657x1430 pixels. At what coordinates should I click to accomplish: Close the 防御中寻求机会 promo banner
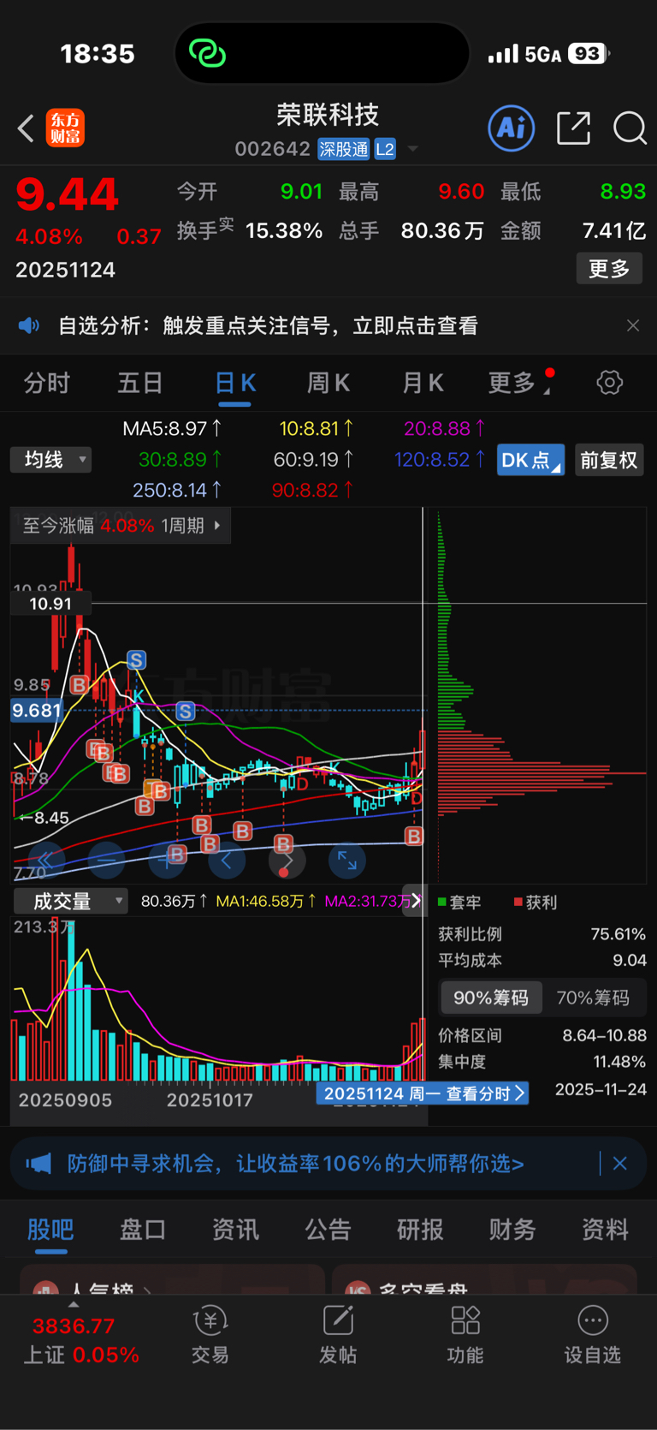click(x=620, y=1164)
